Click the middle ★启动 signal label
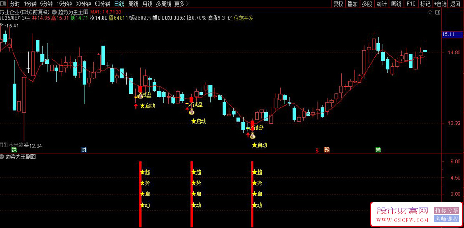 click(199, 121)
